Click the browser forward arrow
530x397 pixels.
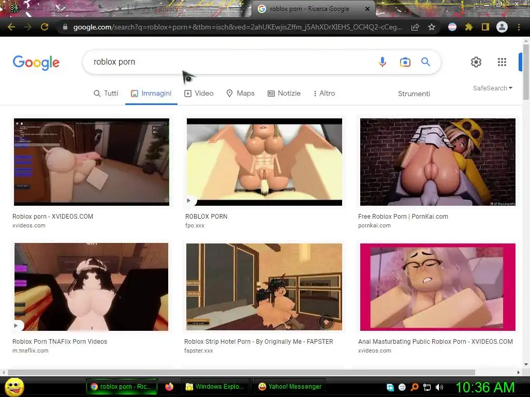(x=28, y=27)
